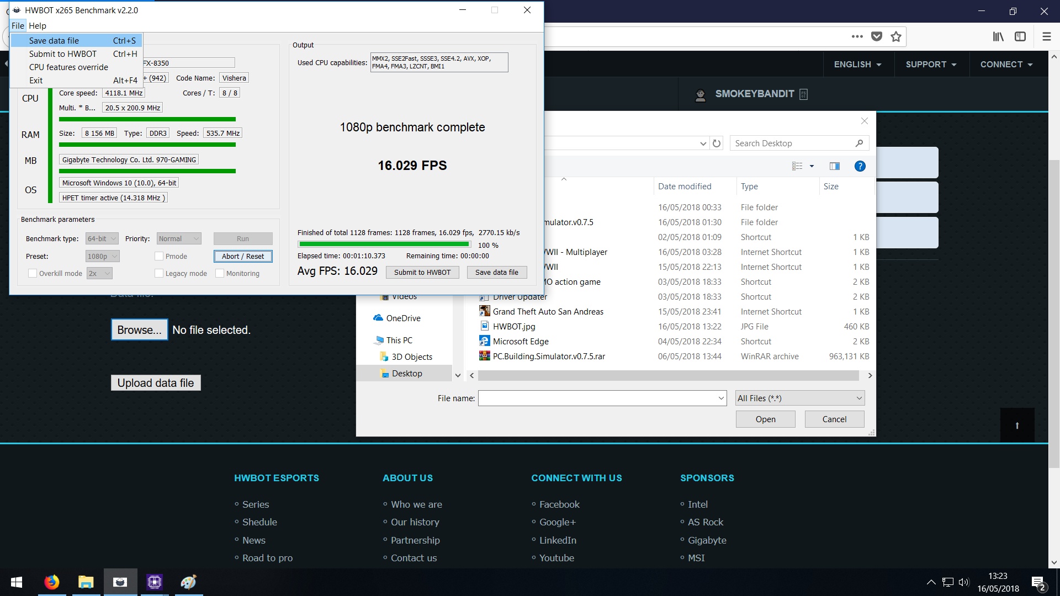Open the HWBOT x265 benchmark taskbar icon
This screenshot has width=1060, height=596.
click(x=120, y=582)
